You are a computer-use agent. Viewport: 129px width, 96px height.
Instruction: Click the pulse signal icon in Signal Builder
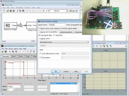coord(34,51)
